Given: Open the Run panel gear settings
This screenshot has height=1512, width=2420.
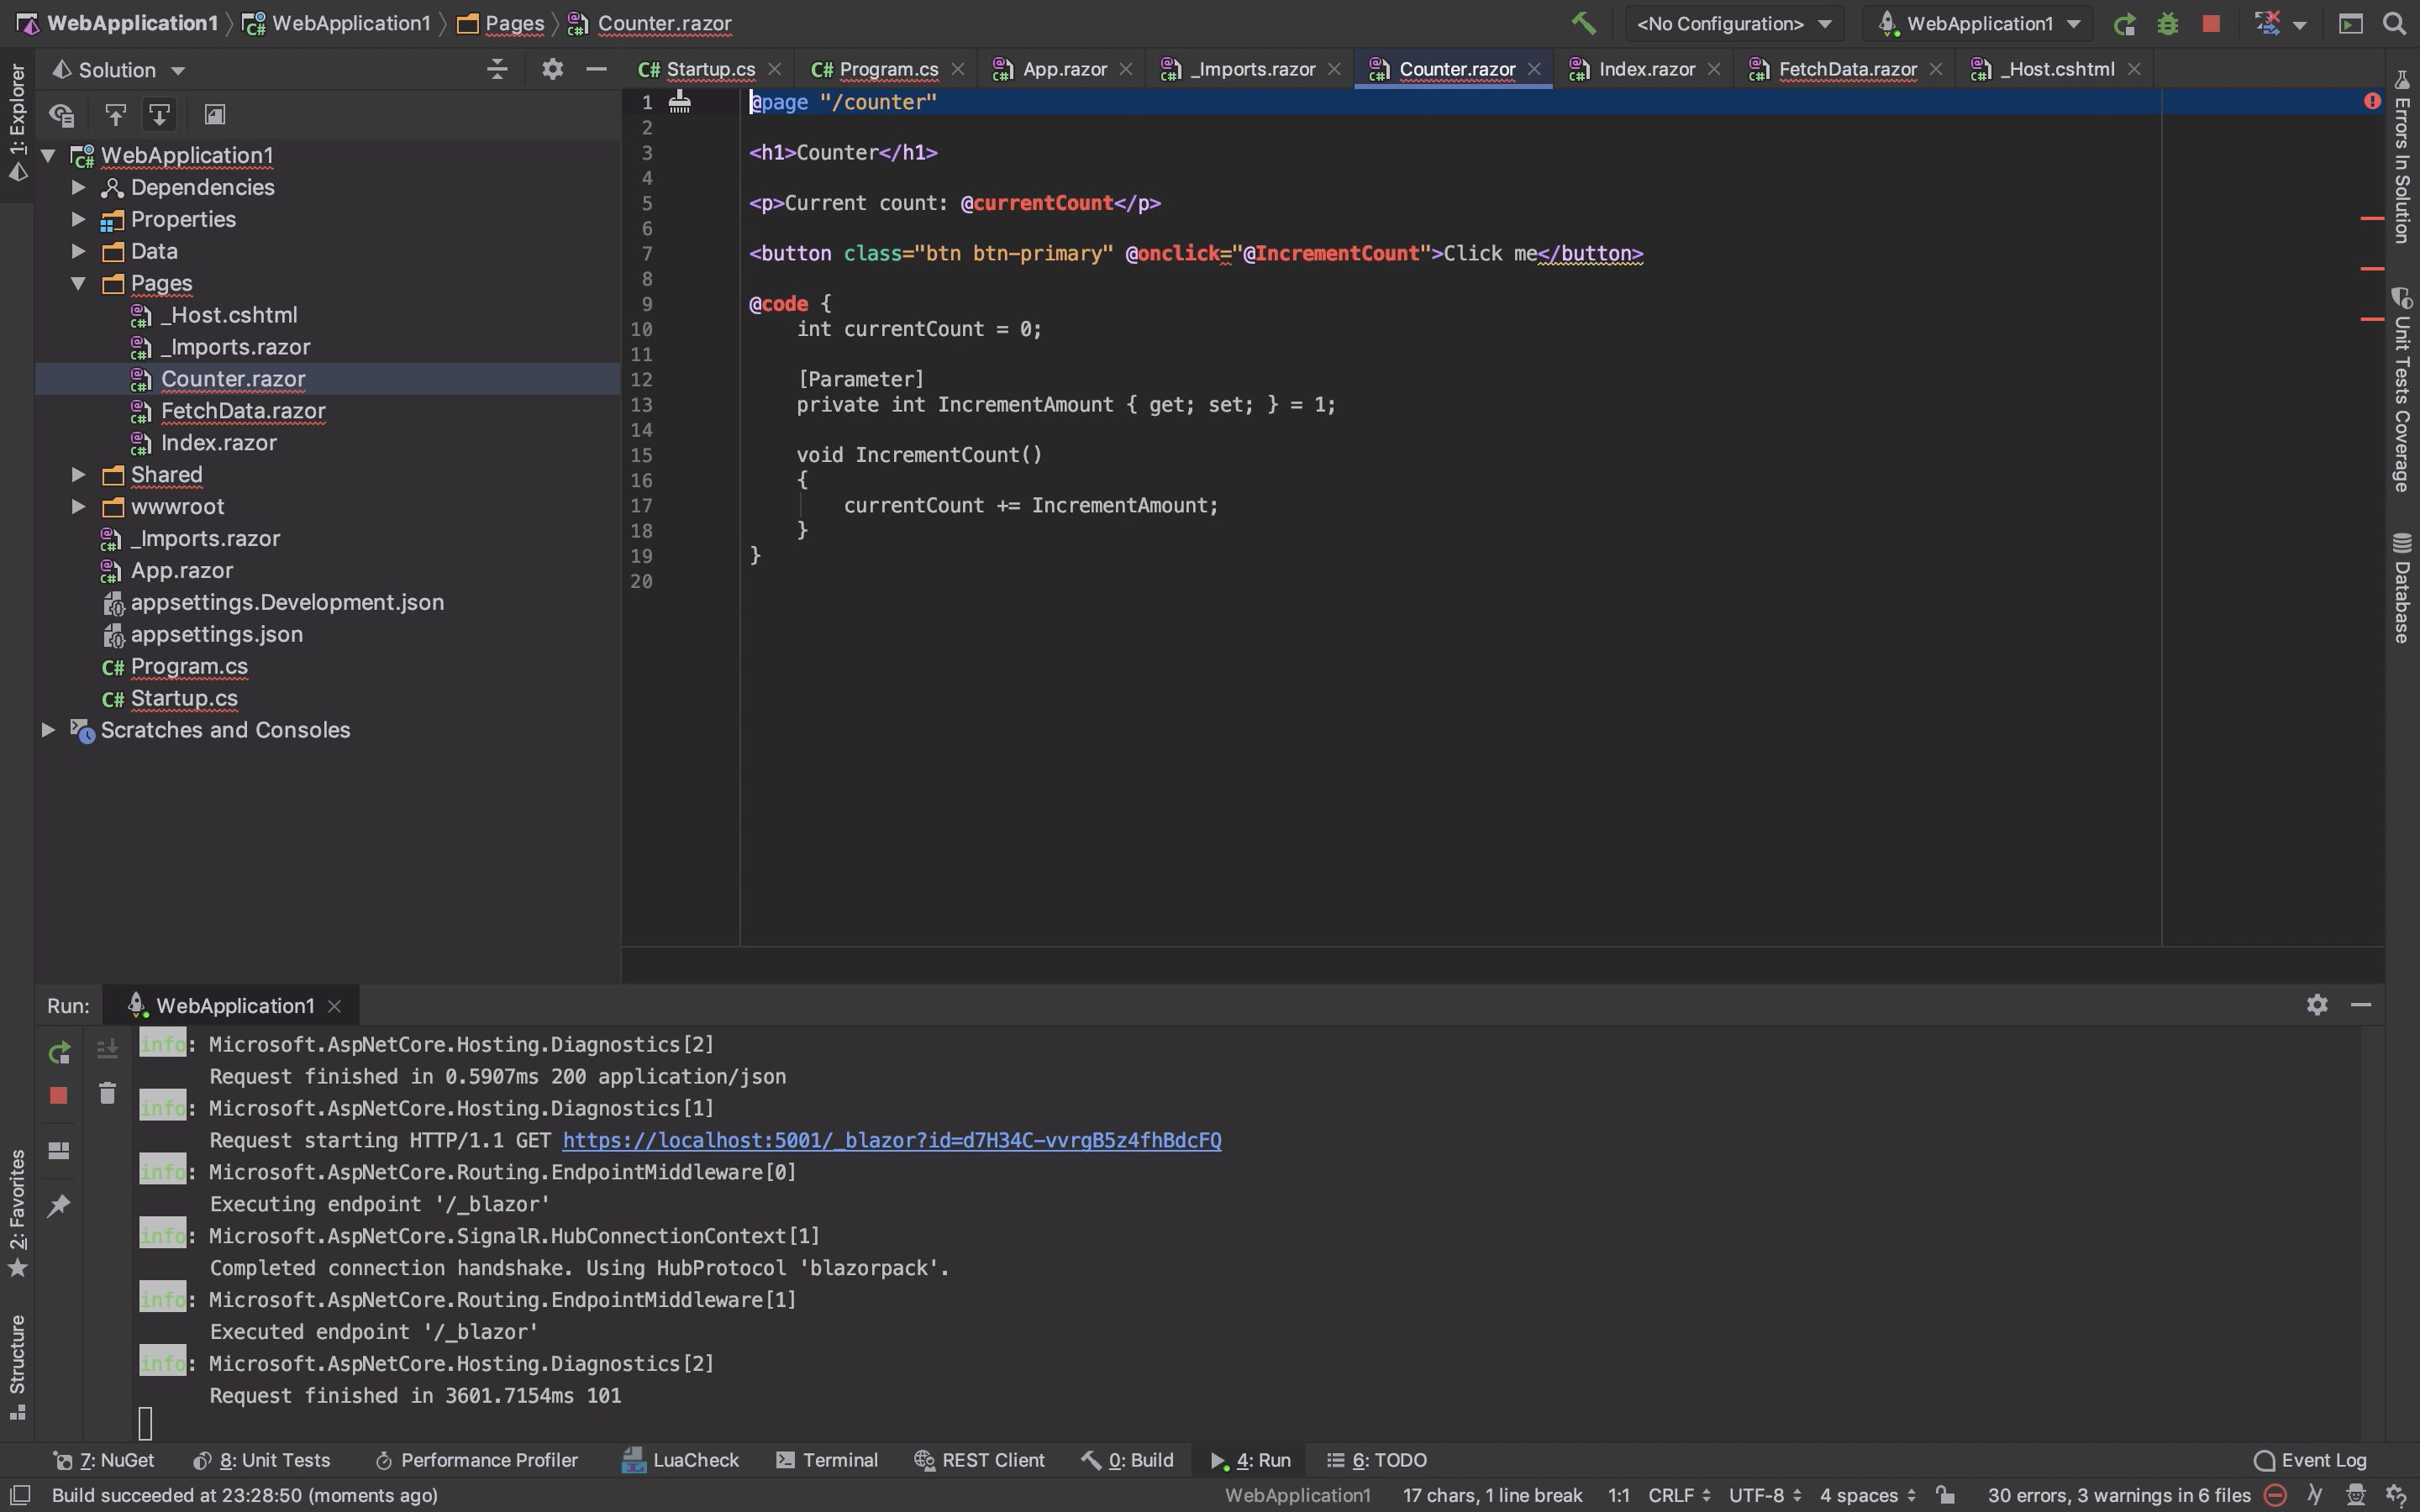Looking at the screenshot, I should tap(2317, 1004).
